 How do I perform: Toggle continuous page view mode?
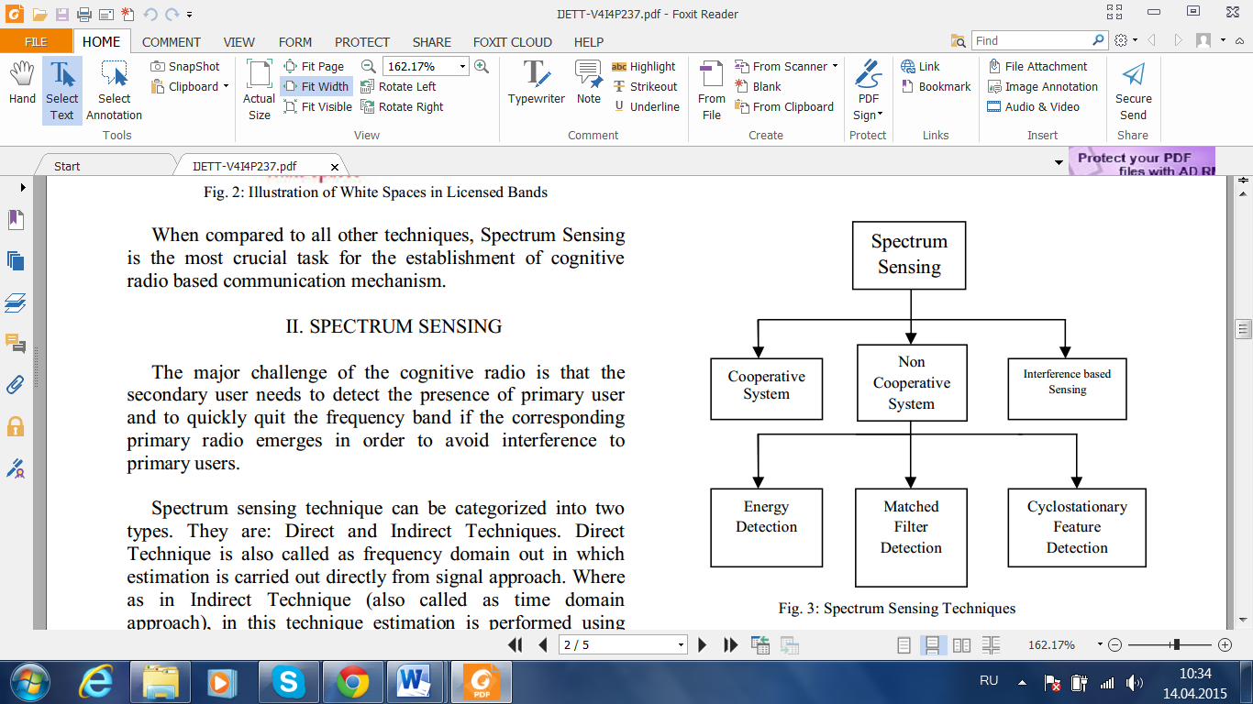click(x=931, y=645)
